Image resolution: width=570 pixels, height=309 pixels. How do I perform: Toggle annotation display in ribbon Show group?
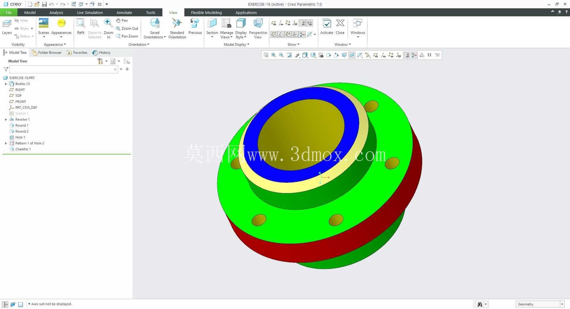point(302,23)
